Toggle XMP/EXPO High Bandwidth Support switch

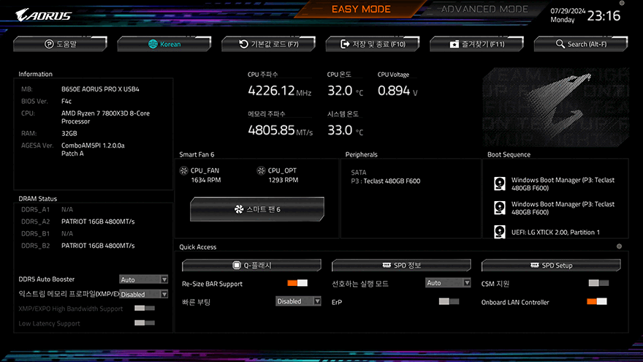pyautogui.click(x=145, y=308)
